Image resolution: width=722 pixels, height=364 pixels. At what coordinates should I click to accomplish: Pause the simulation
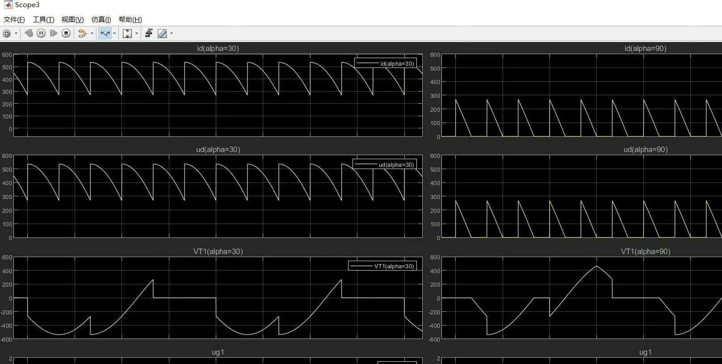click(41, 33)
